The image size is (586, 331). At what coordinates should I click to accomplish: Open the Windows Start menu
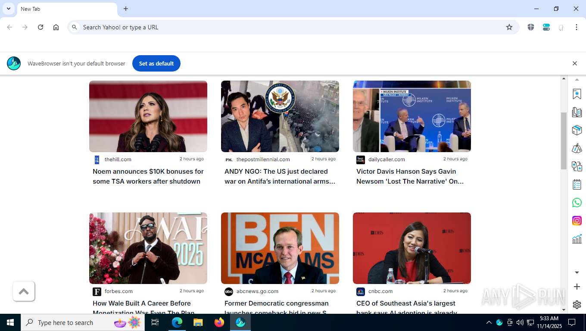point(10,322)
